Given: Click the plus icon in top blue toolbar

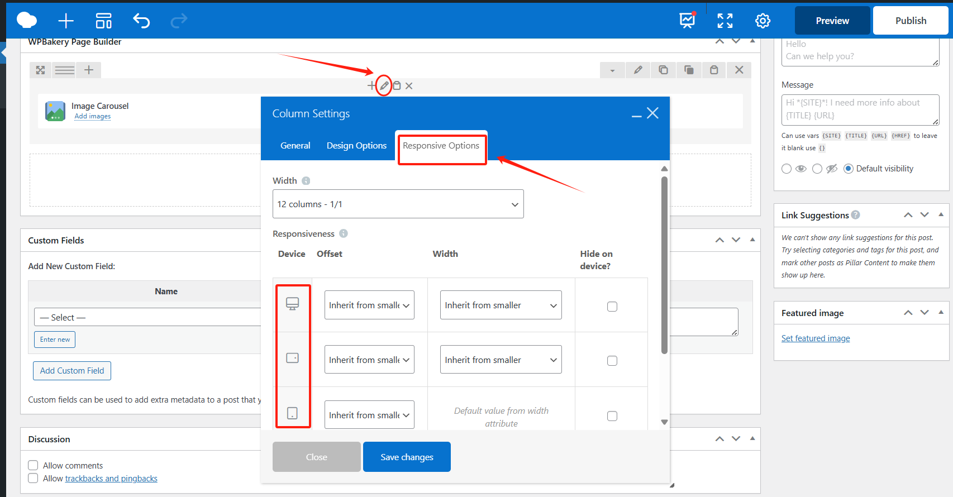Looking at the screenshot, I should tap(66, 21).
